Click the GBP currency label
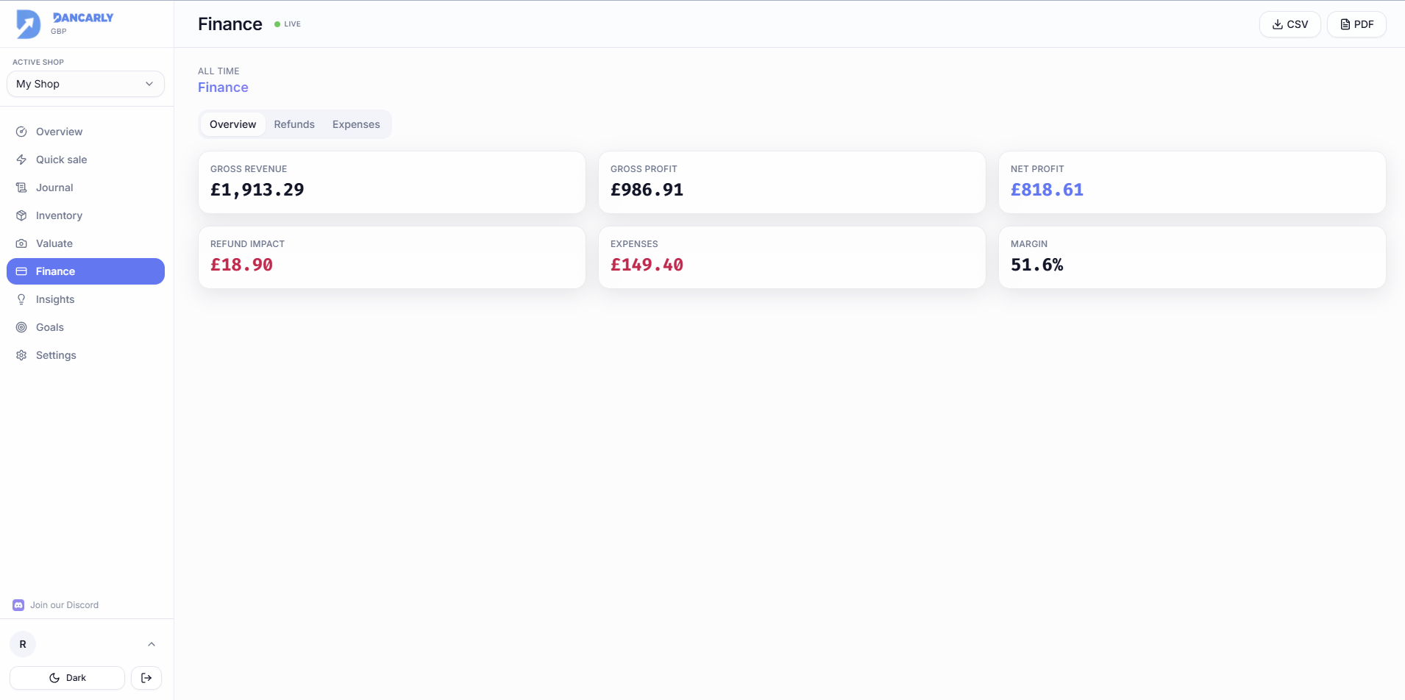This screenshot has height=700, width=1405. point(59,32)
